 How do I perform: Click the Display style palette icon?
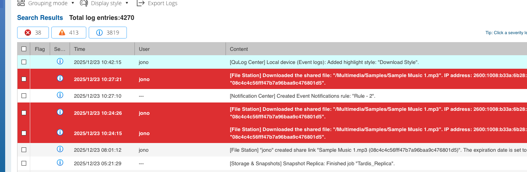(84, 3)
